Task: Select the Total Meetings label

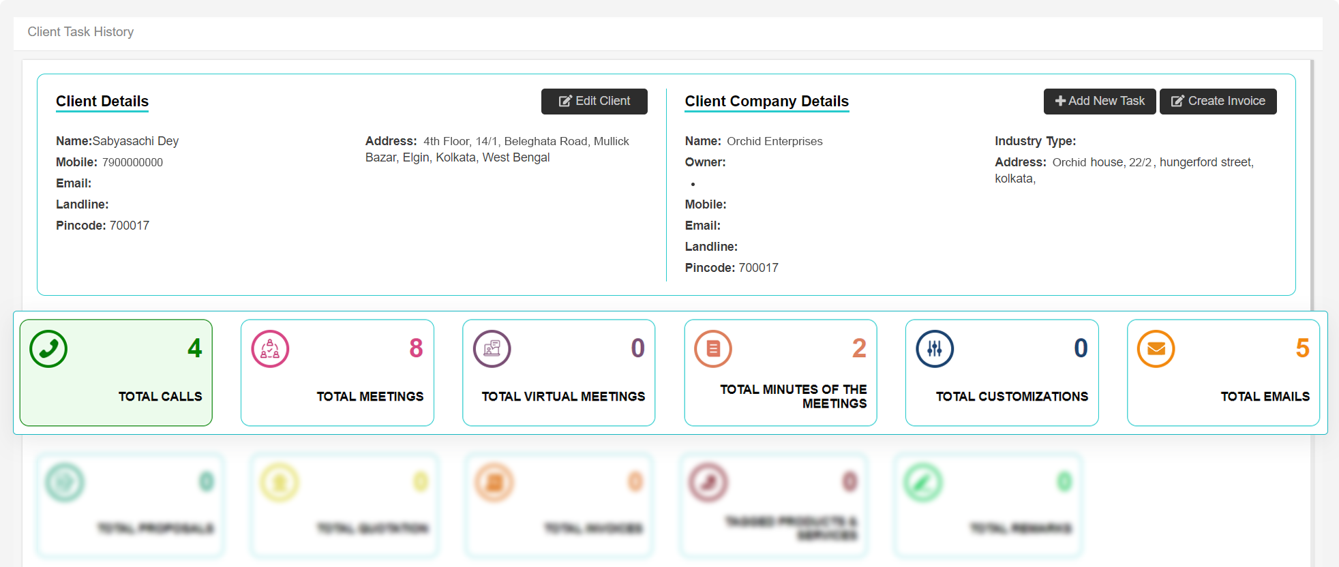Action: [x=370, y=397]
